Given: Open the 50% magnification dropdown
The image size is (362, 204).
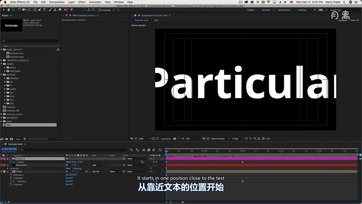Looking at the screenshot, I should pos(144,139).
